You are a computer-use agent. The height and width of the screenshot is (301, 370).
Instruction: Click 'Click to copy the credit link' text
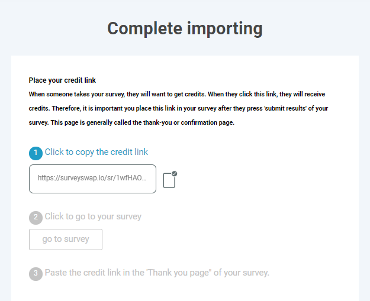[x=96, y=152]
